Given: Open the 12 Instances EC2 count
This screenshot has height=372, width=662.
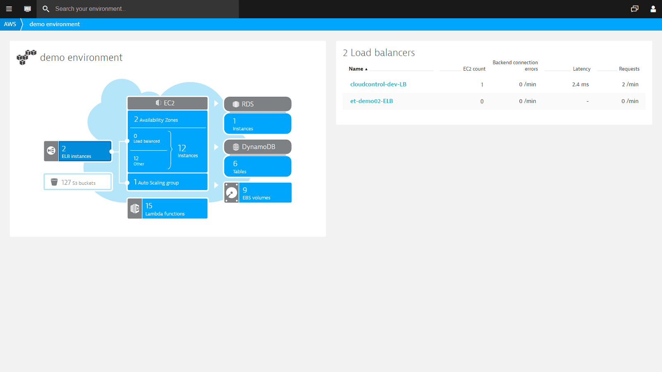Looking at the screenshot, I should [188, 151].
